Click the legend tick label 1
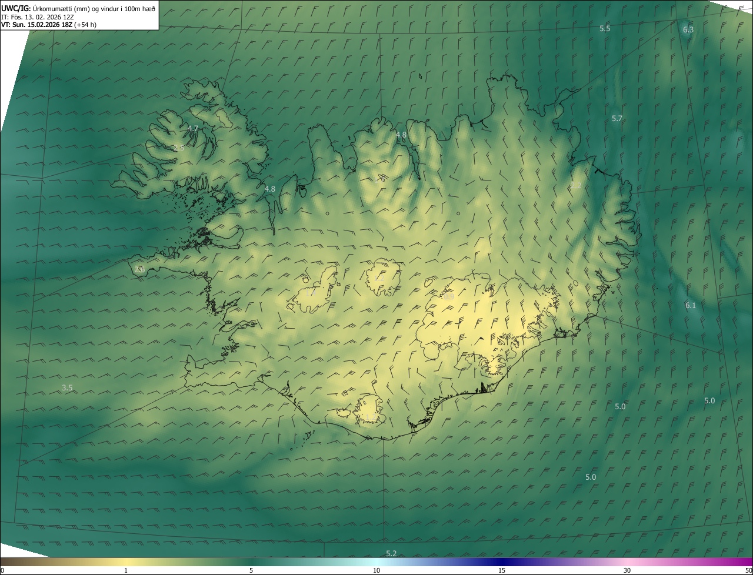 [x=126, y=570]
